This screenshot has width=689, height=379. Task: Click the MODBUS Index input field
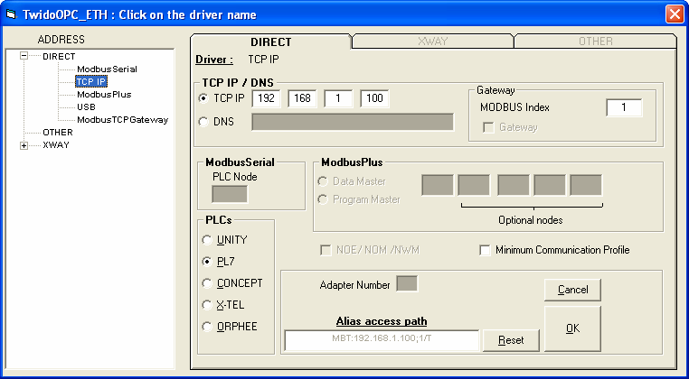coord(624,107)
